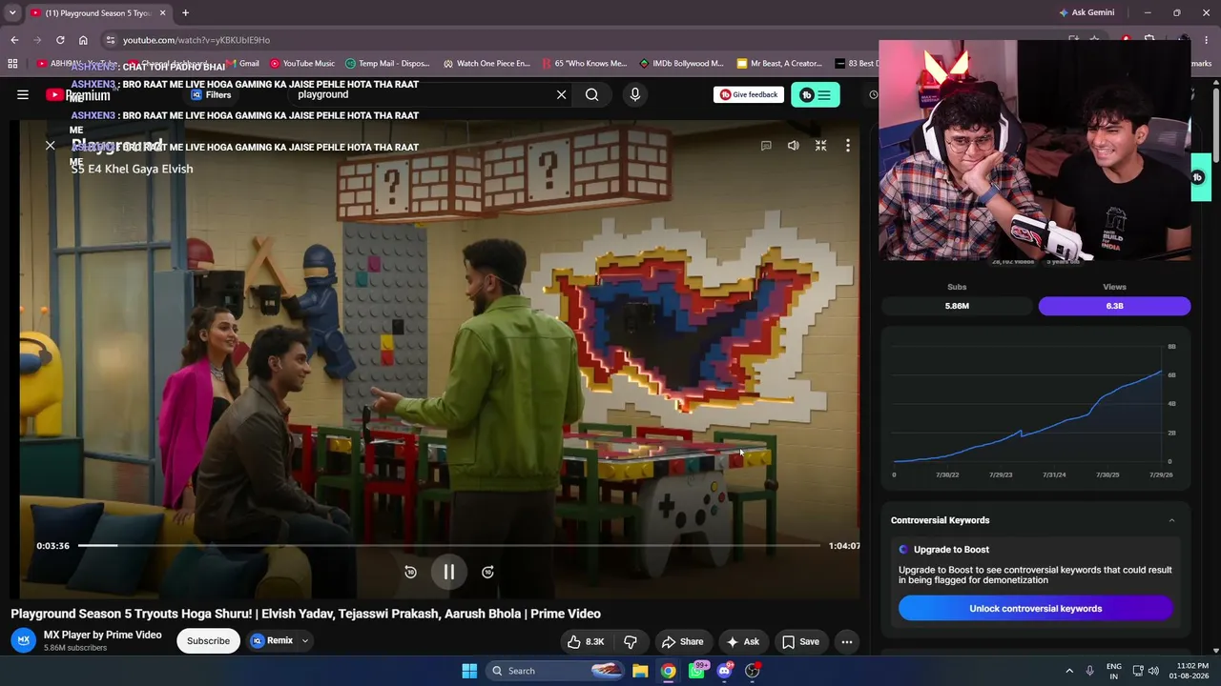Go back in the browser
The height and width of the screenshot is (686, 1221).
pyautogui.click(x=14, y=40)
